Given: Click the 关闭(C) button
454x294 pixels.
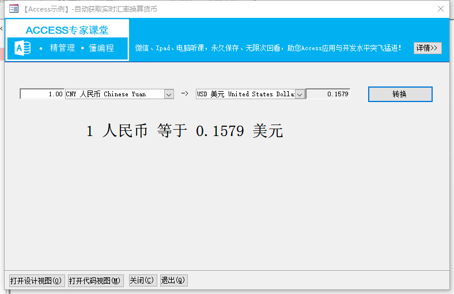Looking at the screenshot, I should point(143,280).
